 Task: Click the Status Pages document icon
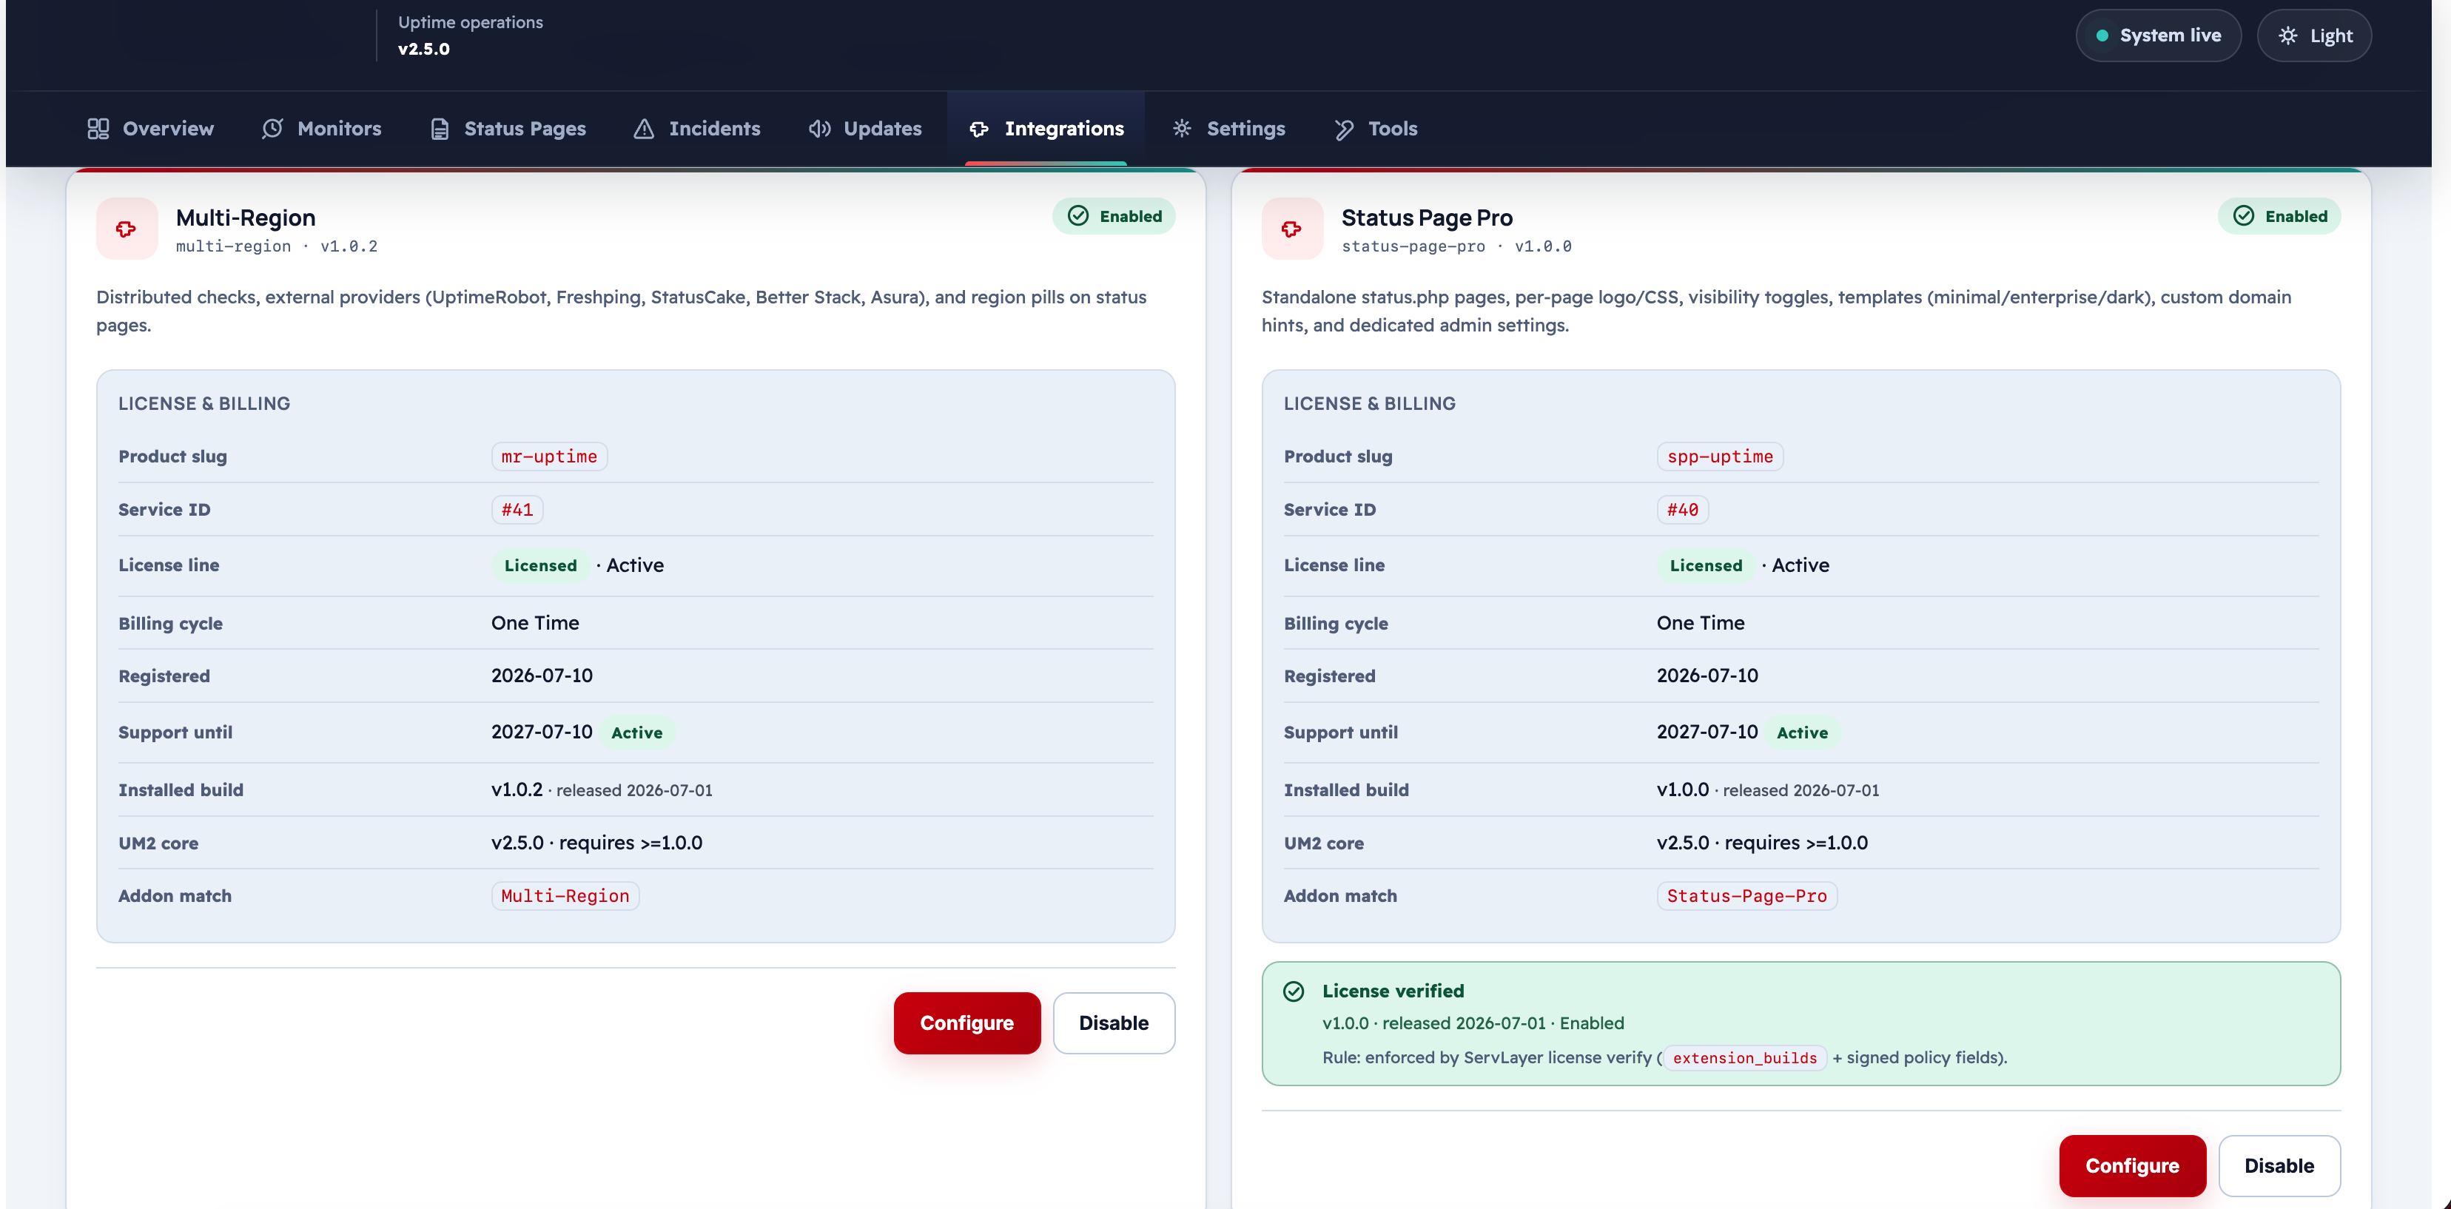pyautogui.click(x=440, y=129)
